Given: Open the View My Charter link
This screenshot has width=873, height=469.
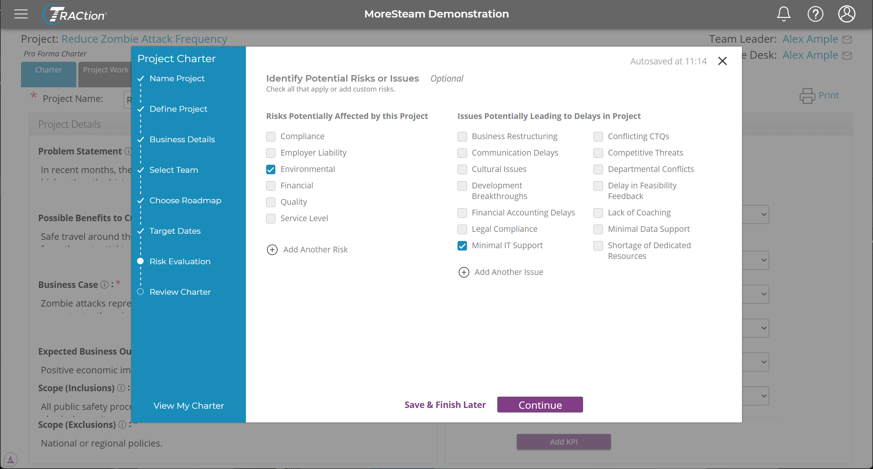Looking at the screenshot, I should click(x=189, y=406).
